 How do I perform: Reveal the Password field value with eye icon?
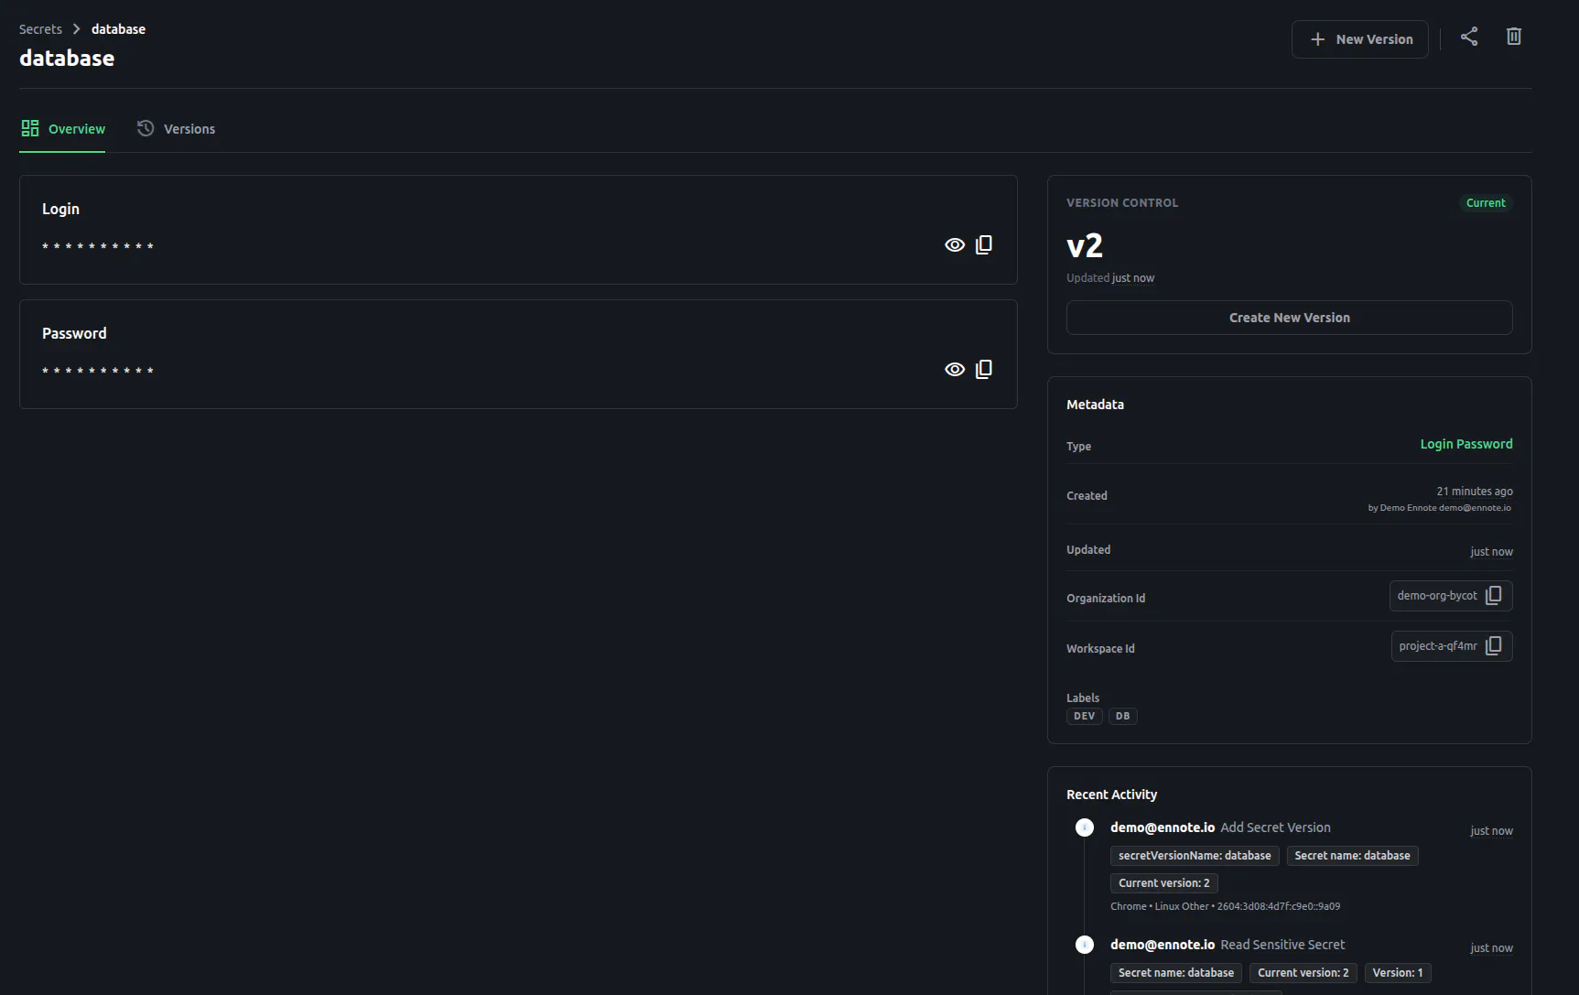coord(955,370)
